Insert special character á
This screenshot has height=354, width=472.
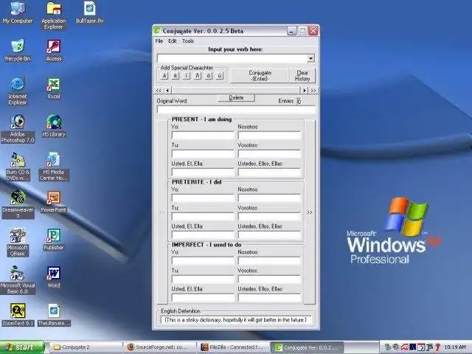pyautogui.click(x=164, y=76)
